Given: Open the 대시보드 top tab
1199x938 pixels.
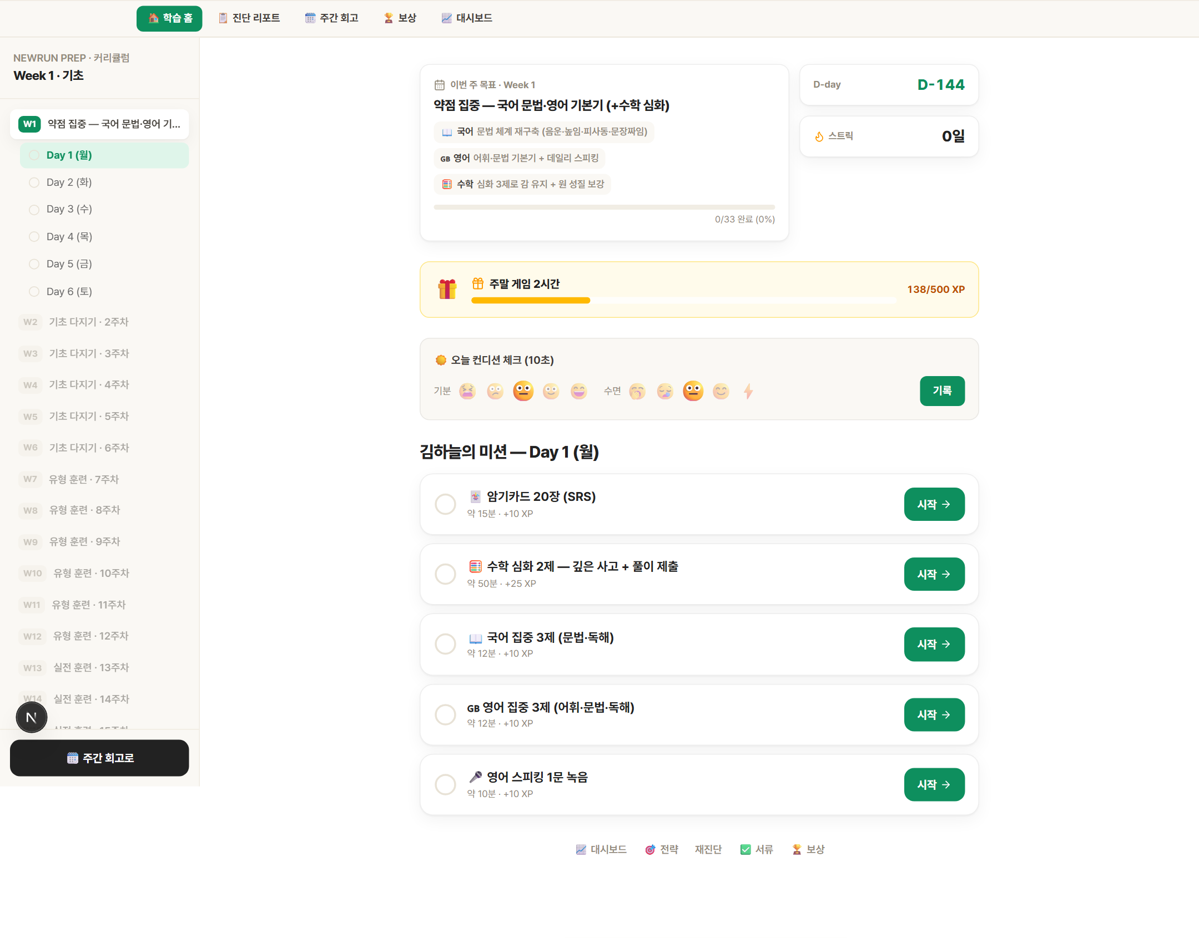Looking at the screenshot, I should click(x=467, y=18).
